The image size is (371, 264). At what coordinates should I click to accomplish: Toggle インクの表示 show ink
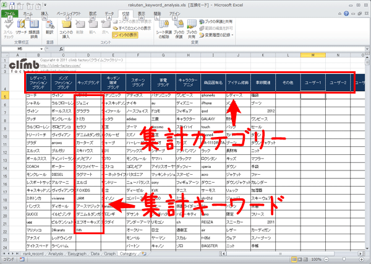(x=125, y=35)
